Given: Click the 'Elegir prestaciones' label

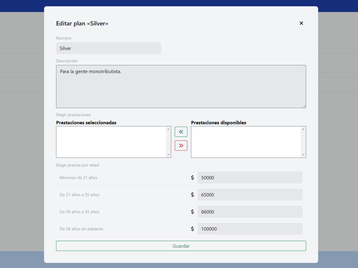Looking at the screenshot, I should coord(73,115).
